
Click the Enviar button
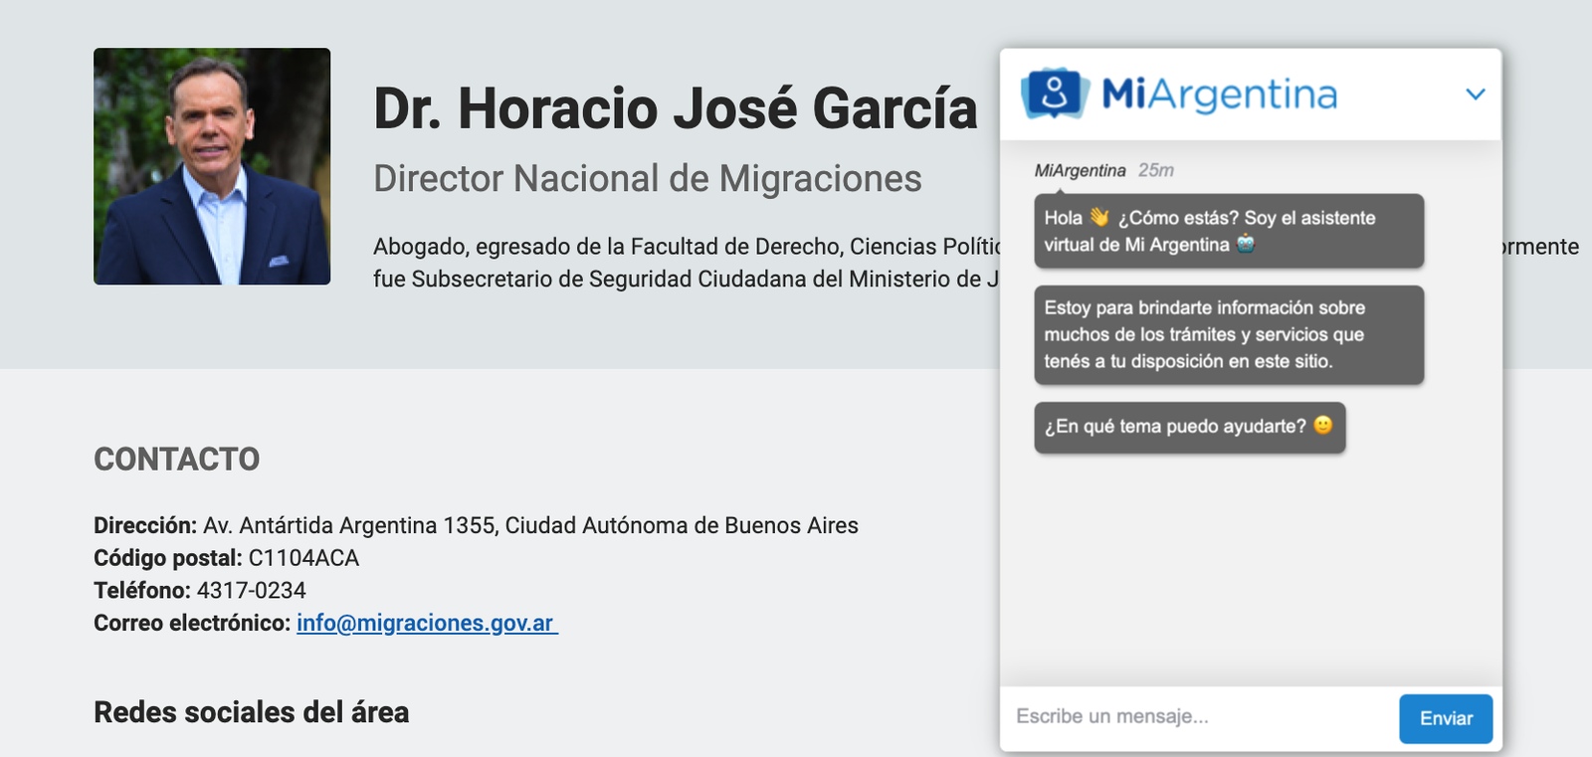(1446, 718)
